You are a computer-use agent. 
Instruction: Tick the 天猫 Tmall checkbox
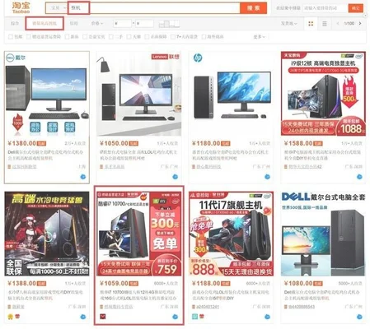click(x=129, y=37)
